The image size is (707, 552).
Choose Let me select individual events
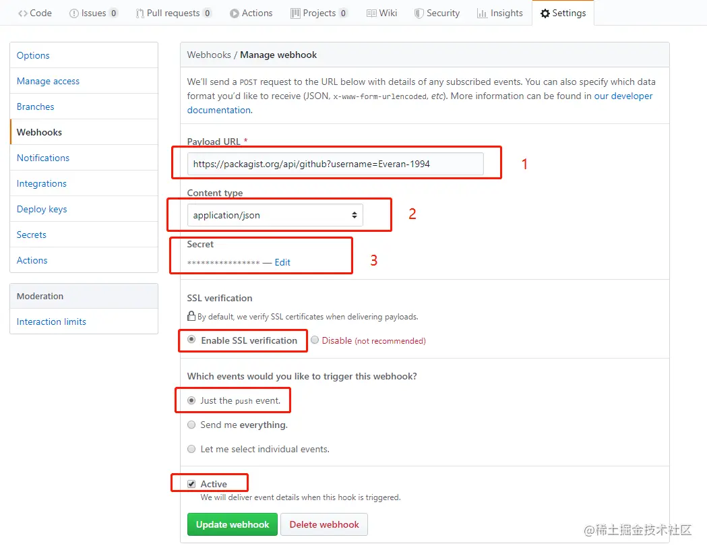191,449
